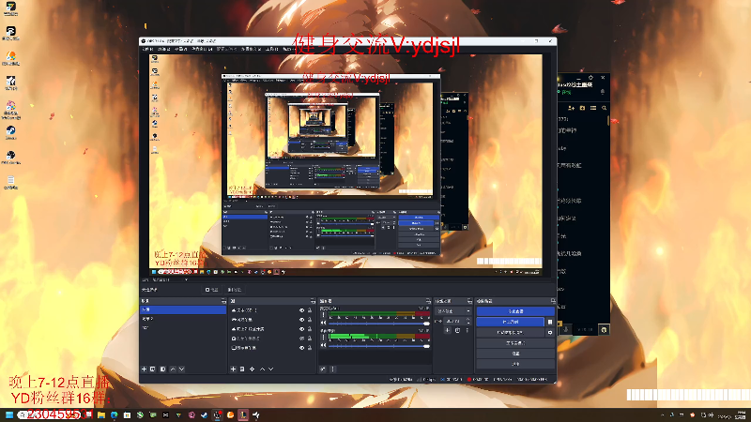Open Microsoft Edge from the taskbar
751x422 pixels.
click(x=114, y=414)
